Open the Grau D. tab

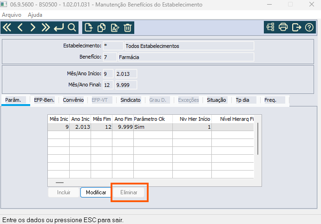pyautogui.click(x=159, y=100)
